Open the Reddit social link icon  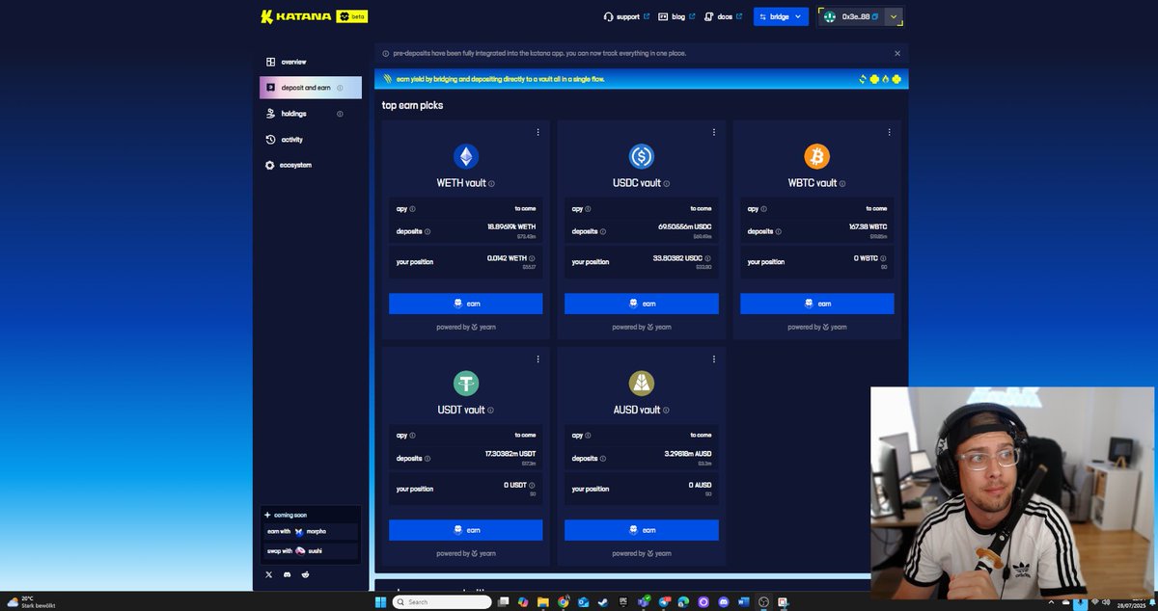pyautogui.click(x=306, y=574)
